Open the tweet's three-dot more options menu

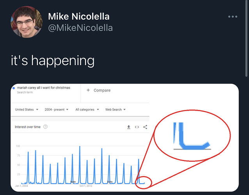coord(233,17)
